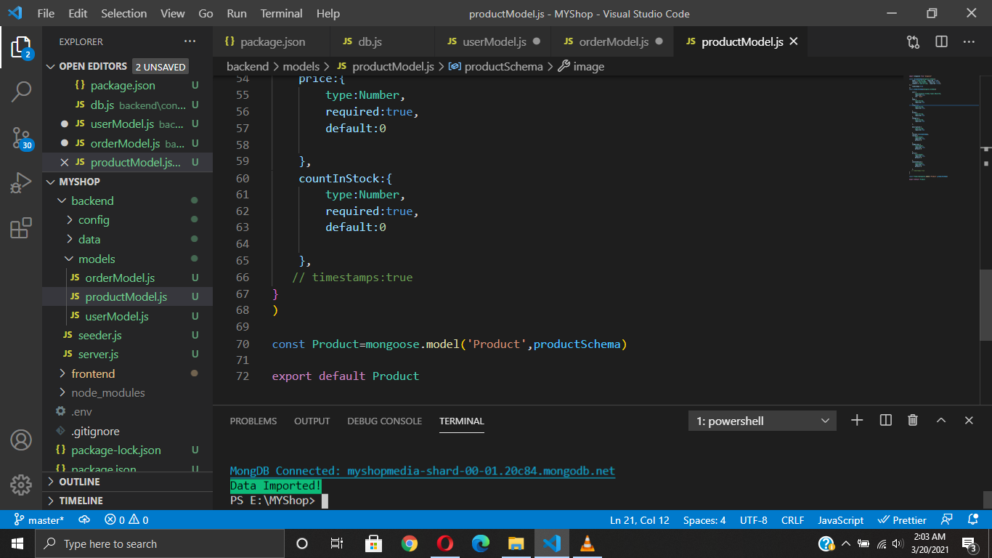Screen dimensions: 992x558
Task: Split the terminal panel
Action: coord(885,420)
